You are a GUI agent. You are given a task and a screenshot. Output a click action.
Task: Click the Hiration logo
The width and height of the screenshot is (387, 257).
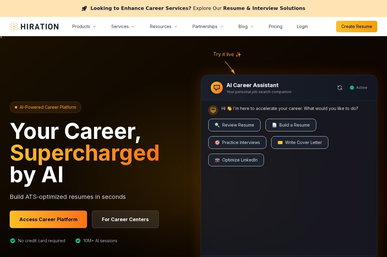click(34, 27)
